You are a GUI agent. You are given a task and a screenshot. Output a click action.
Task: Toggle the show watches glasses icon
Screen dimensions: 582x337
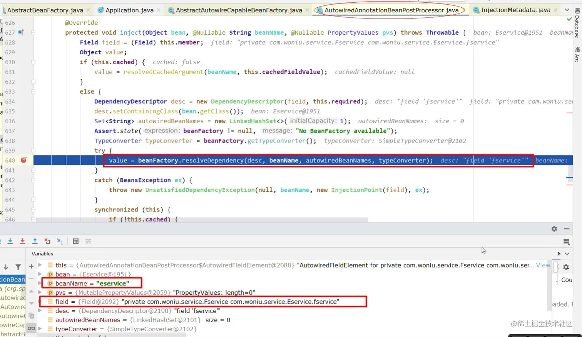pyautogui.click(x=31, y=329)
